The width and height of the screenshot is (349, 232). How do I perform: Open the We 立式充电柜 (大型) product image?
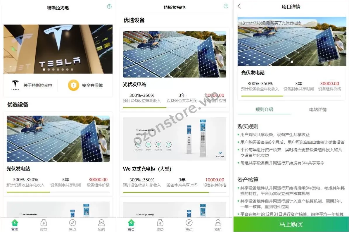tap(174, 139)
